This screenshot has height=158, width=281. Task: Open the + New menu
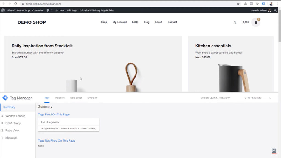(x=60, y=10)
